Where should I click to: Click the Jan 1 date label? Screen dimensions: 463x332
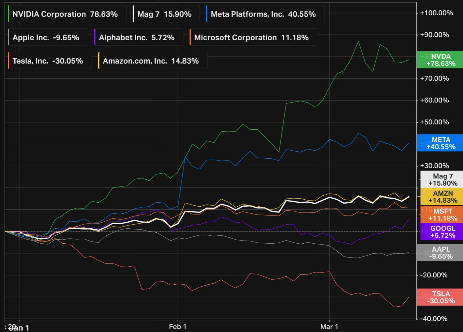(19, 328)
